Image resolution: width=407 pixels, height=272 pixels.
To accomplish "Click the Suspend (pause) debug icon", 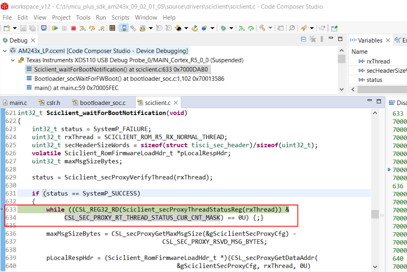I will (64, 28).
